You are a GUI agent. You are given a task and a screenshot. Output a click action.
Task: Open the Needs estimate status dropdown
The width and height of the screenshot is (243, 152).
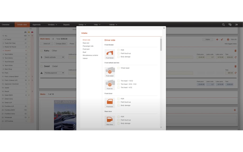tap(54, 57)
